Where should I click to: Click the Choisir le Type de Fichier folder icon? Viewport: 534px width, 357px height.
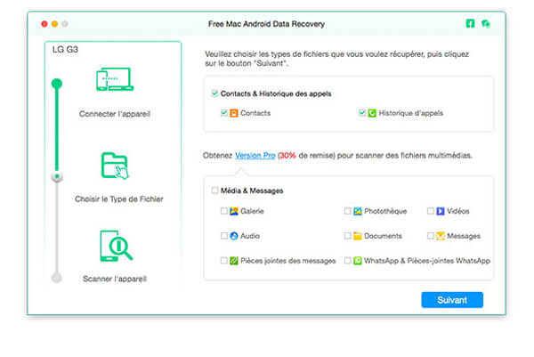[115, 166]
